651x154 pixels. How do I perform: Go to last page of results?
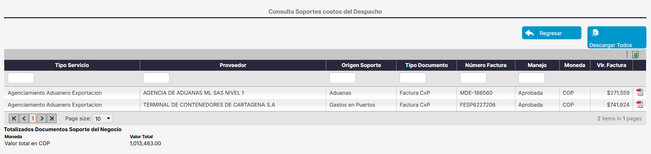pos(51,119)
